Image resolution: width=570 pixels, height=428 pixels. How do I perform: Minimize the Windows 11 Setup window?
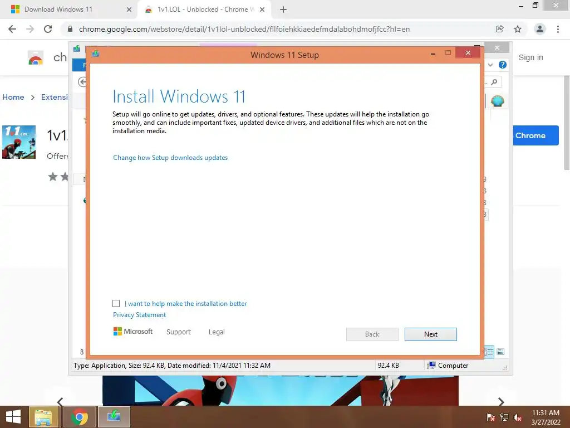433,53
